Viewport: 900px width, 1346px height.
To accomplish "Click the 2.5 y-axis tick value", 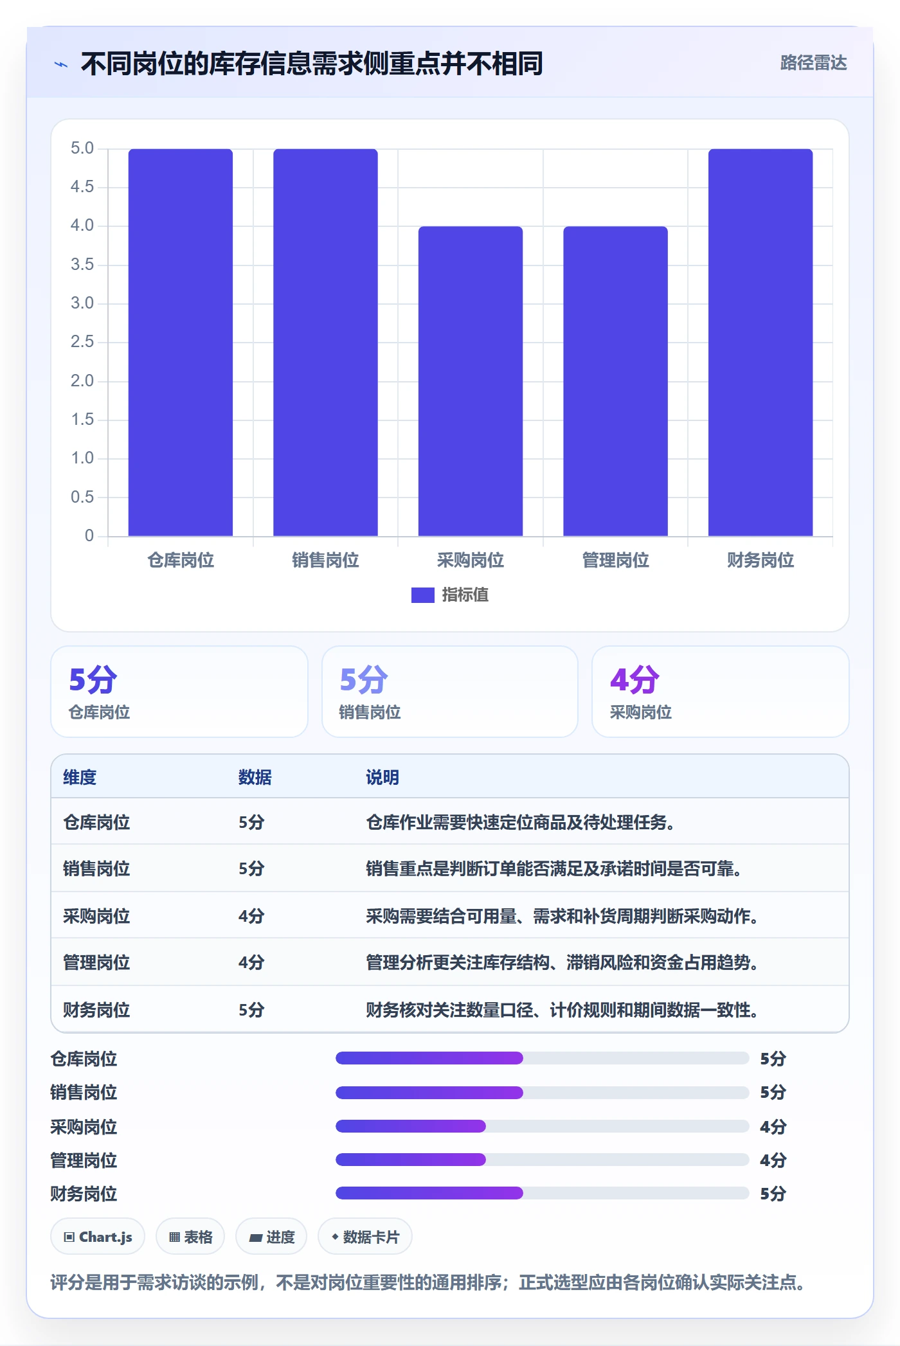I will tap(82, 342).
